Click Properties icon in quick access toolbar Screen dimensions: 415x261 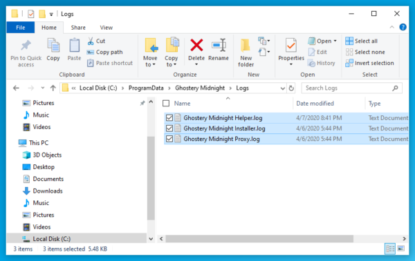[x=30, y=14]
